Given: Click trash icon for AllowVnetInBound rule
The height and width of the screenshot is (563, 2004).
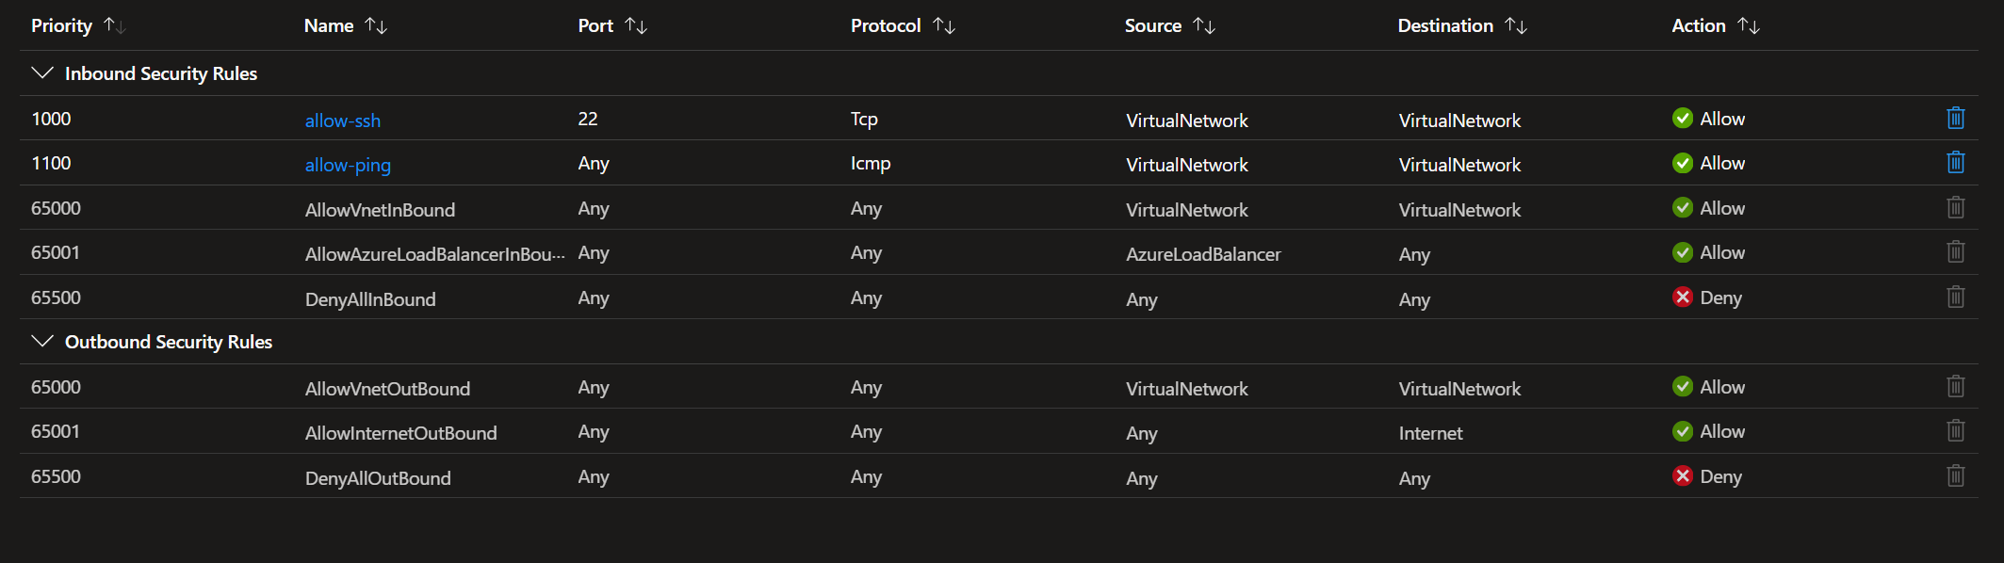Looking at the screenshot, I should [x=1955, y=208].
